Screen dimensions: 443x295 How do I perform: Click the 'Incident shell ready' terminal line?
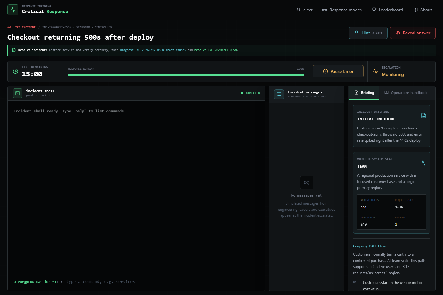(x=70, y=111)
